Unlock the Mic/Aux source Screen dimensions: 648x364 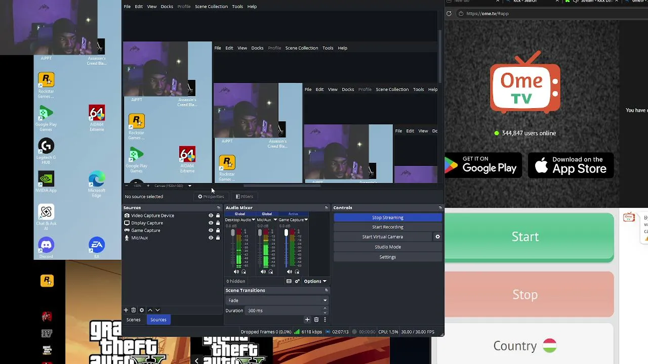click(x=218, y=238)
